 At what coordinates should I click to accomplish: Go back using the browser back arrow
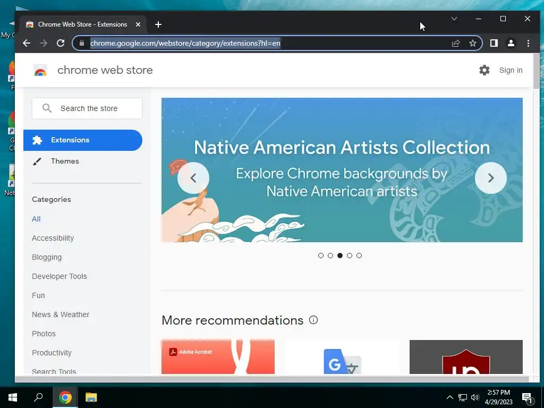click(27, 43)
